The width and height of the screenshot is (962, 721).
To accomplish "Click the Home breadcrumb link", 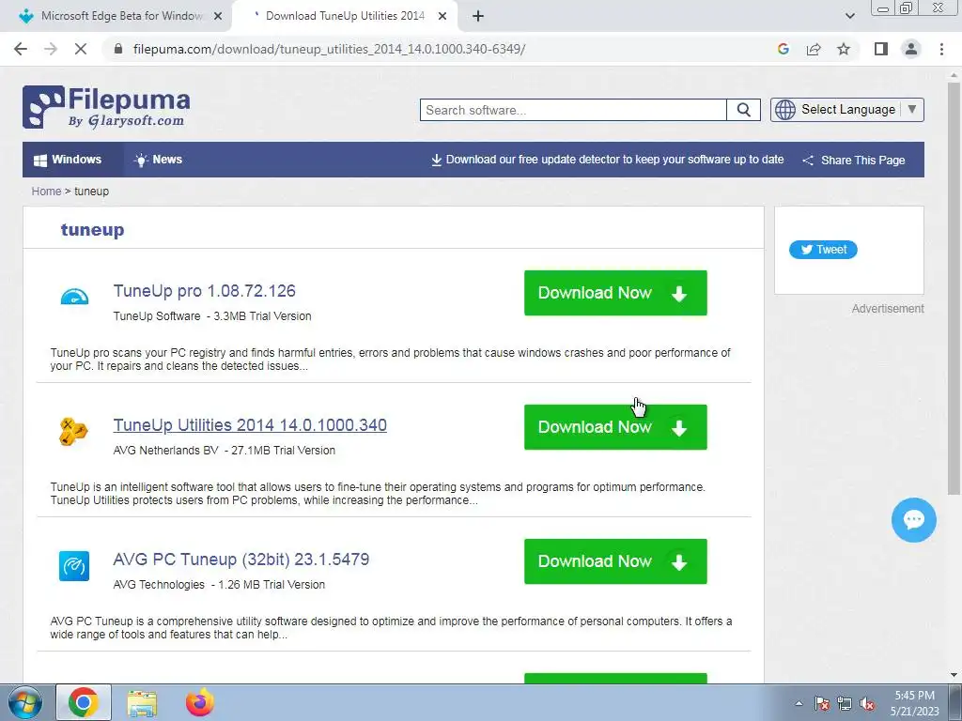I will coord(47,192).
